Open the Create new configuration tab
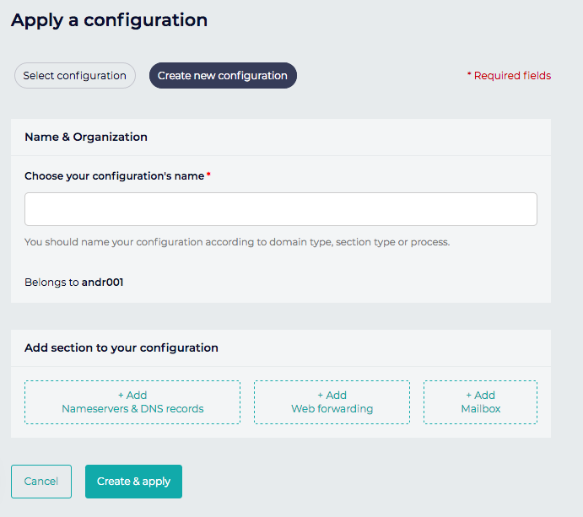This screenshot has width=583, height=517. [x=223, y=76]
